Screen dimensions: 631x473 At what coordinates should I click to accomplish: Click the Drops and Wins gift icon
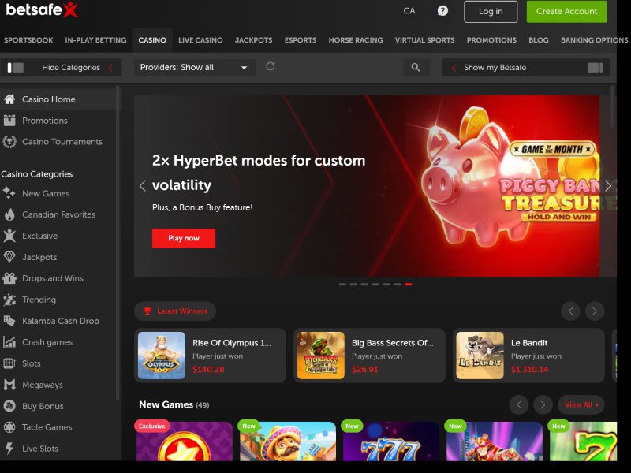coord(9,278)
